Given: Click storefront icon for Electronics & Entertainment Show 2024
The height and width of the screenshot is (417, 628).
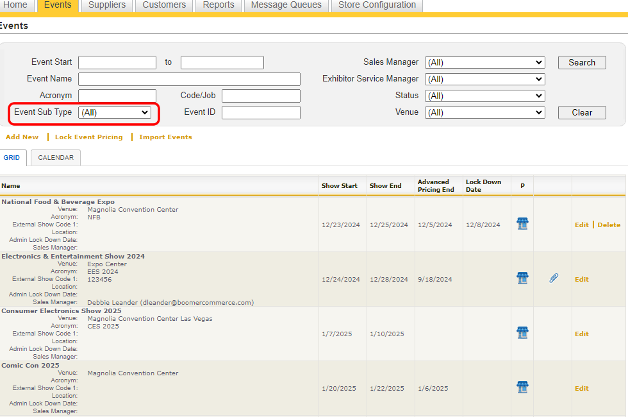Looking at the screenshot, I should tap(522, 278).
